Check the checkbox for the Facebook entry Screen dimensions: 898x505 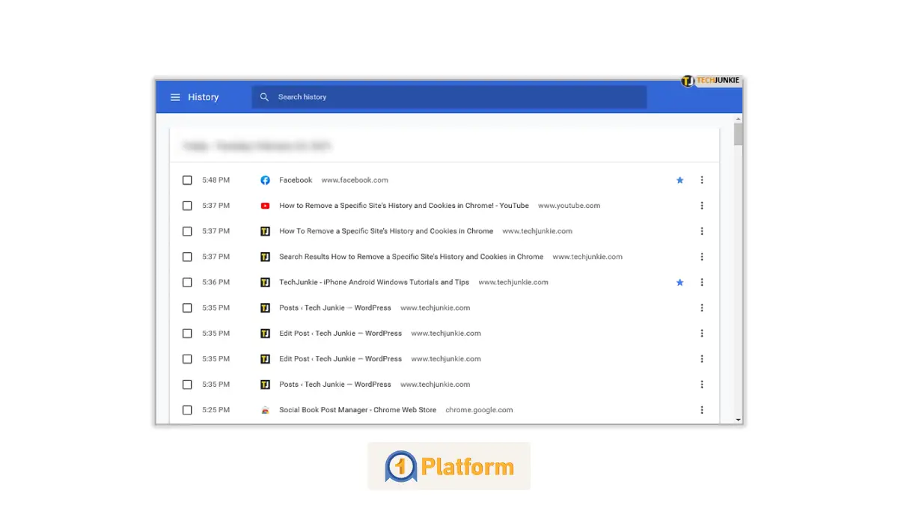pos(187,180)
